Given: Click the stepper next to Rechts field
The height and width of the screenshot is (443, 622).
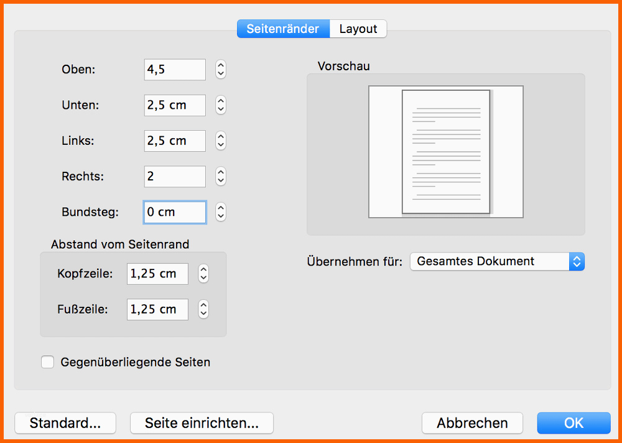Looking at the screenshot, I should click(220, 177).
